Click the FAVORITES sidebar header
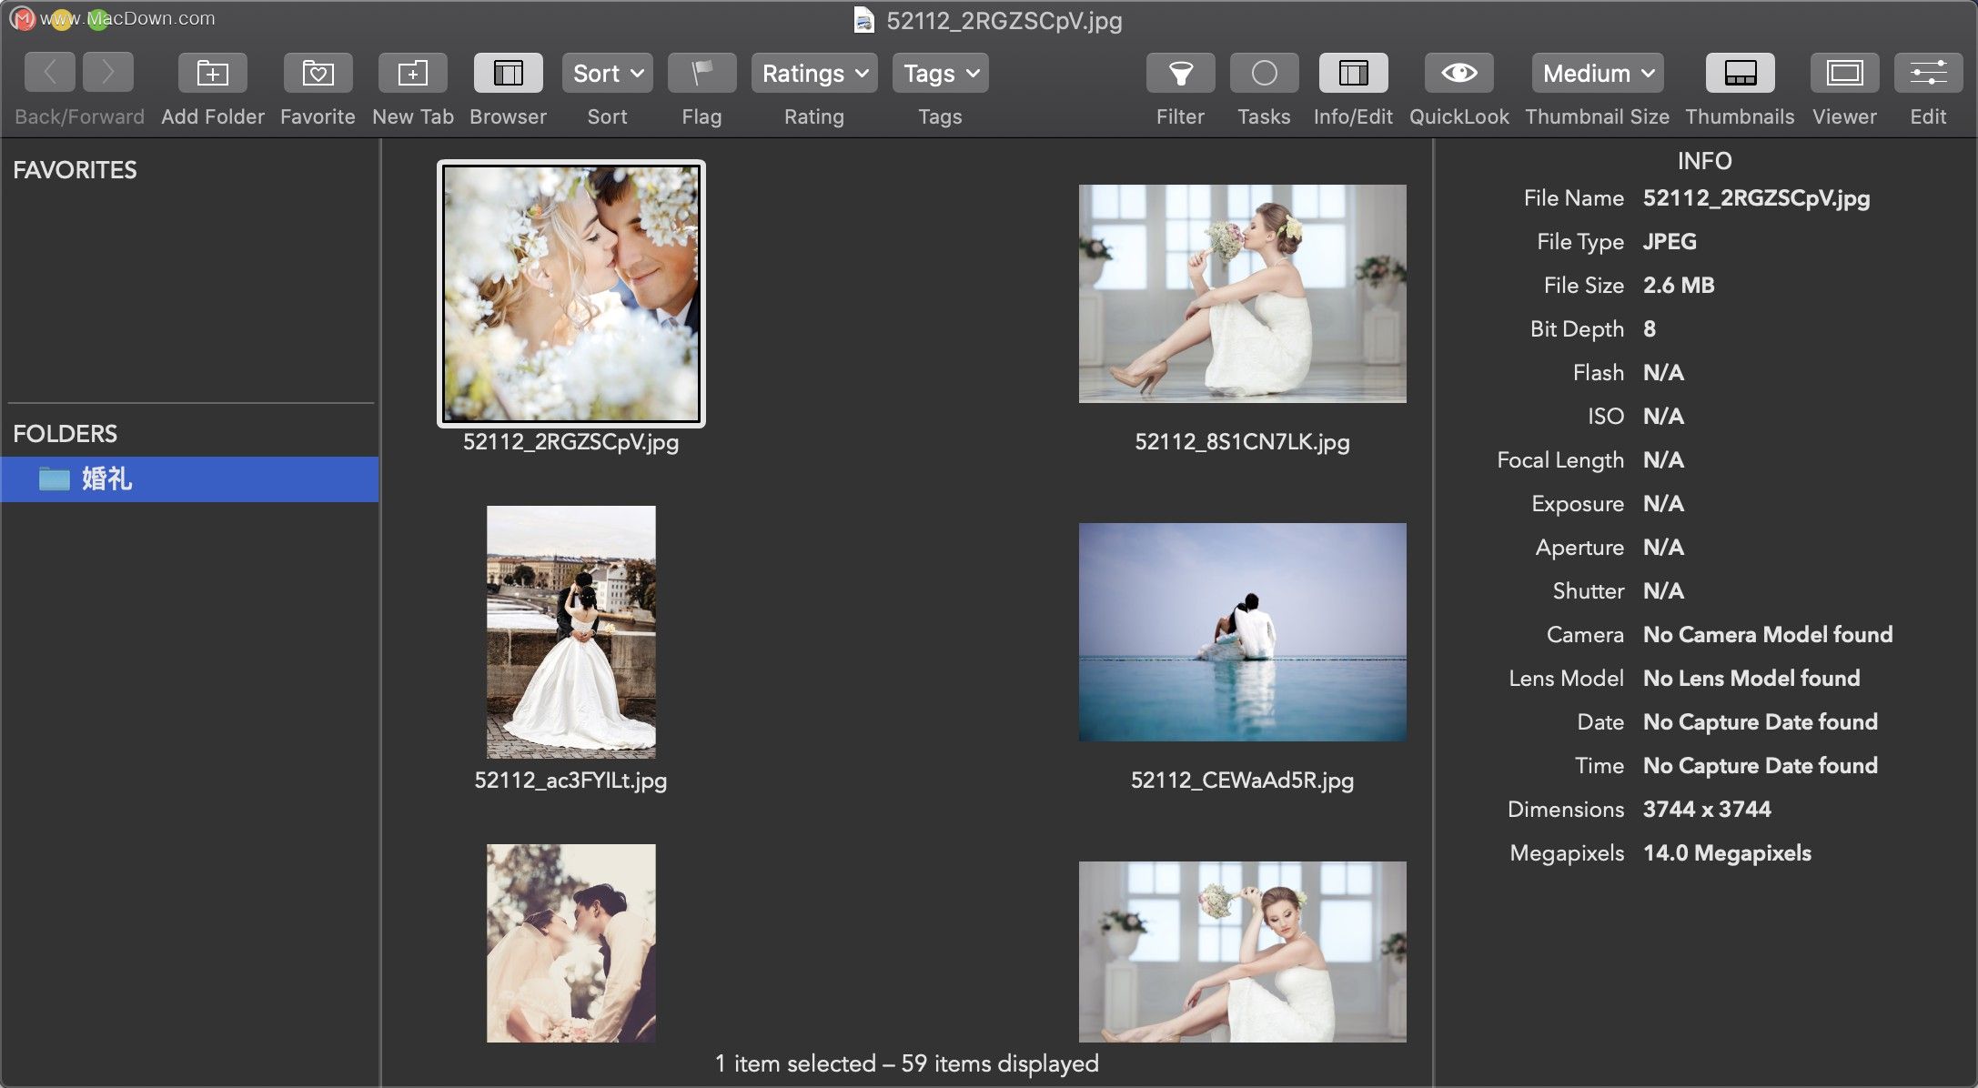Viewport: 1978px width, 1088px height. pos(75,170)
